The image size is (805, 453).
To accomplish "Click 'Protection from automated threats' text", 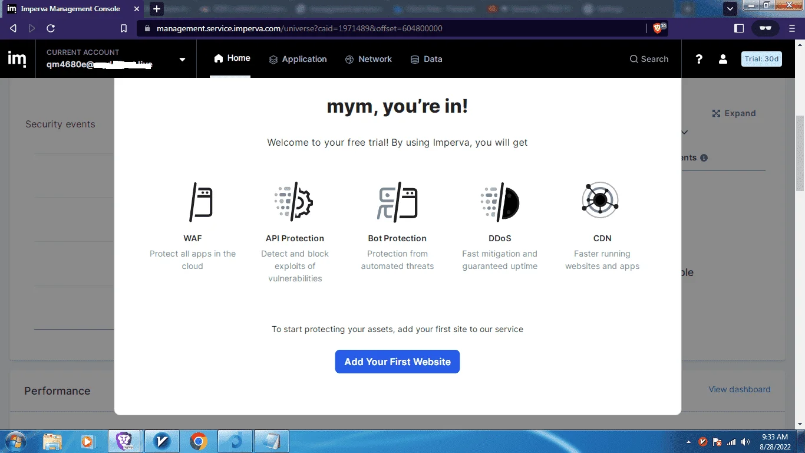I will click(x=397, y=260).
